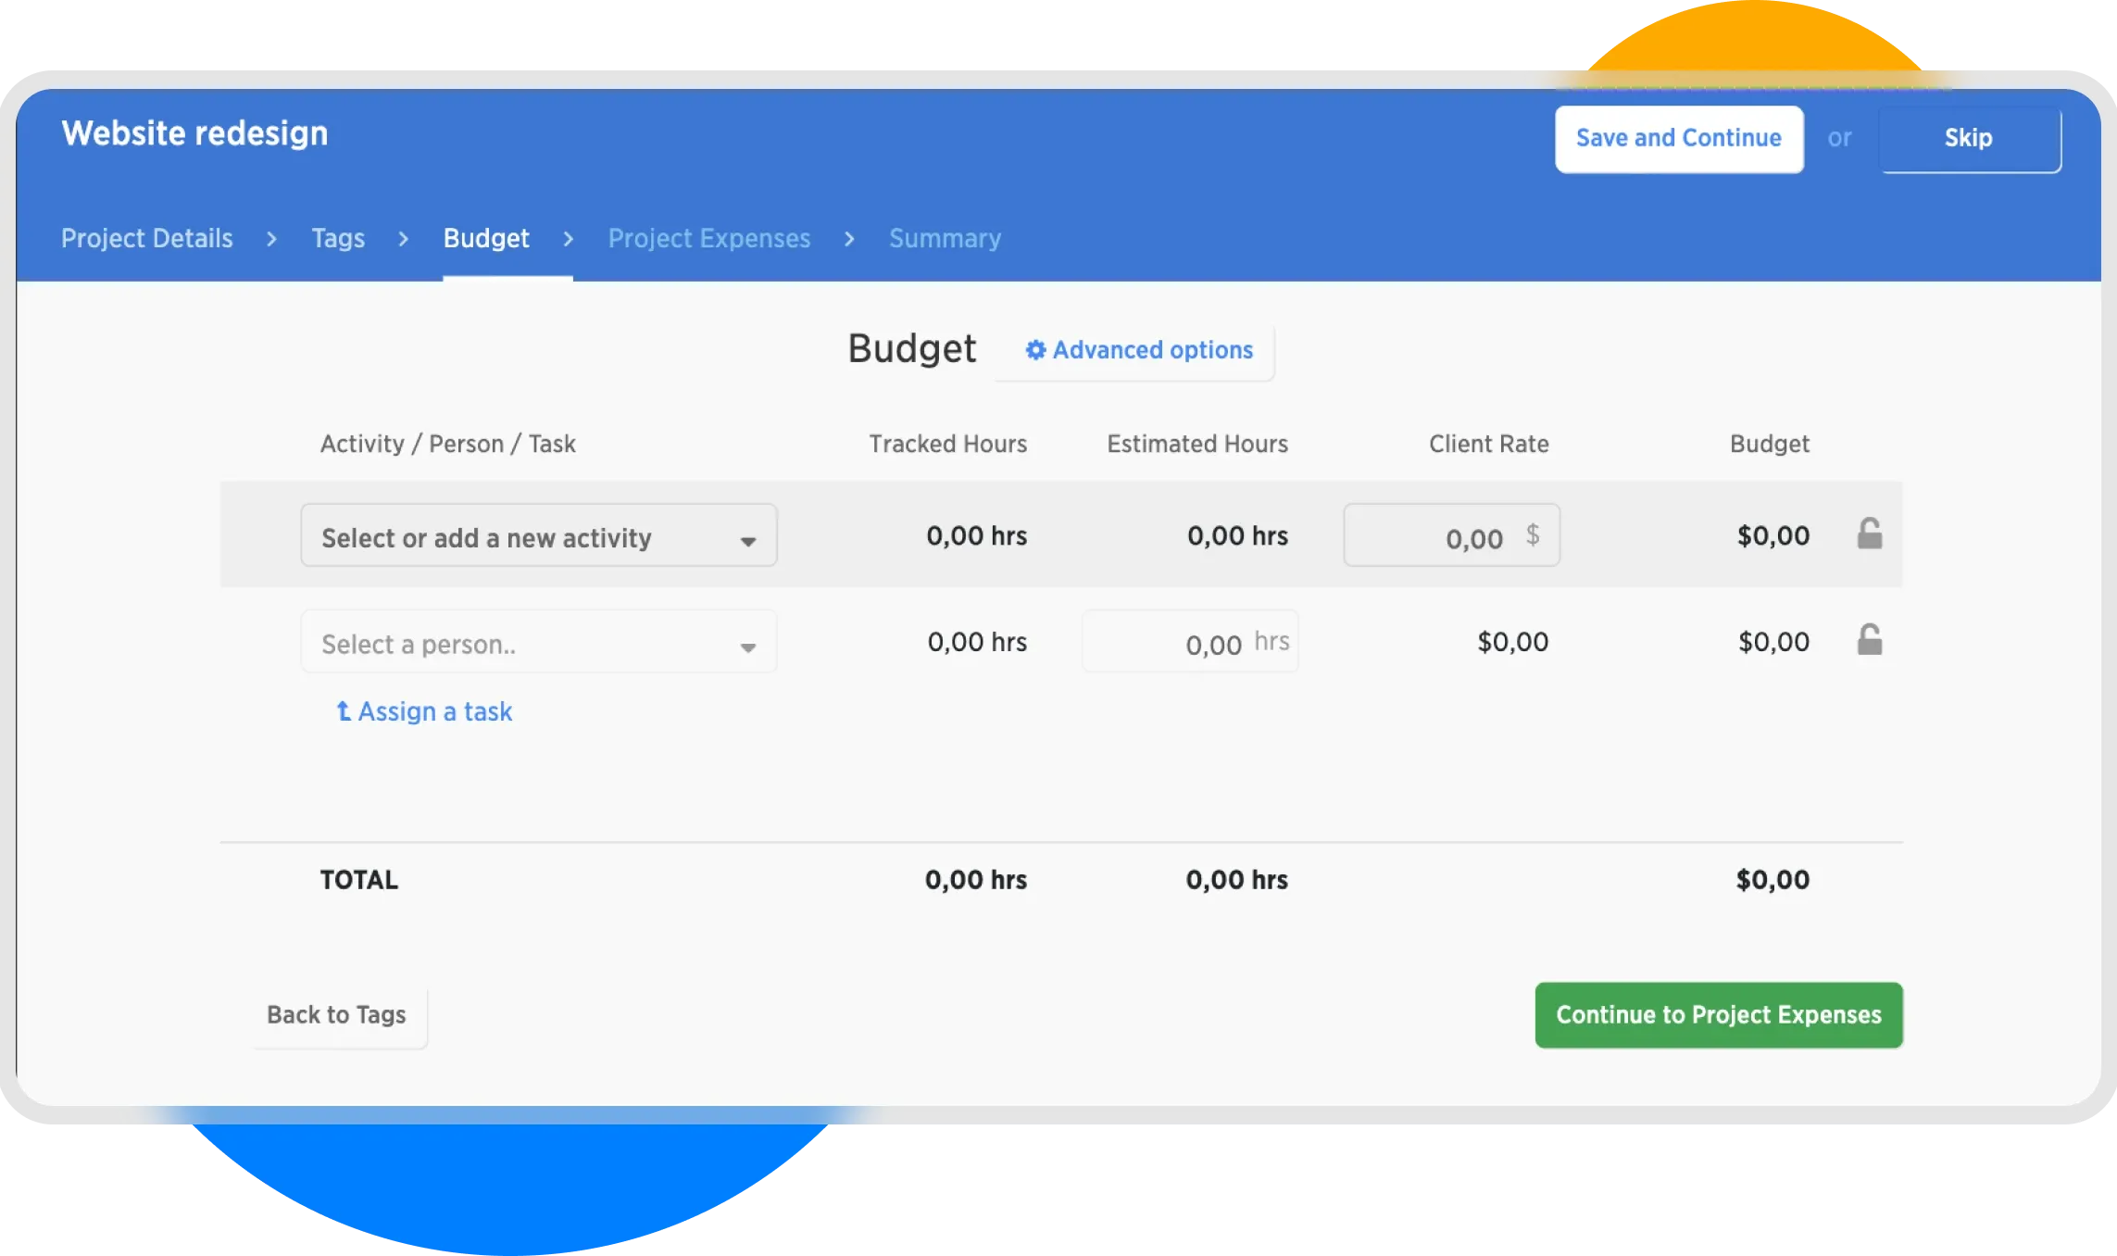
Task: Click the Advanced options gear icon
Action: coord(1035,350)
